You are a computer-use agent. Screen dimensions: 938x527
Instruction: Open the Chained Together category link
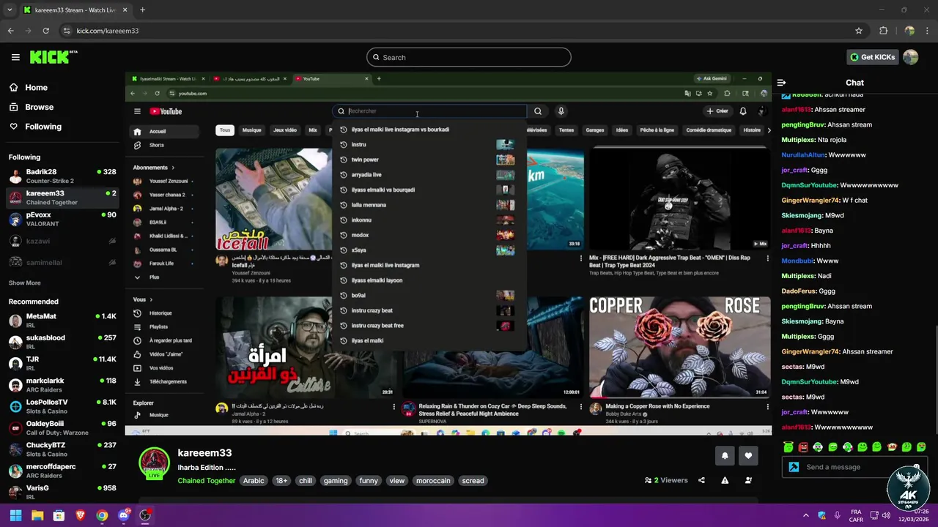click(207, 481)
